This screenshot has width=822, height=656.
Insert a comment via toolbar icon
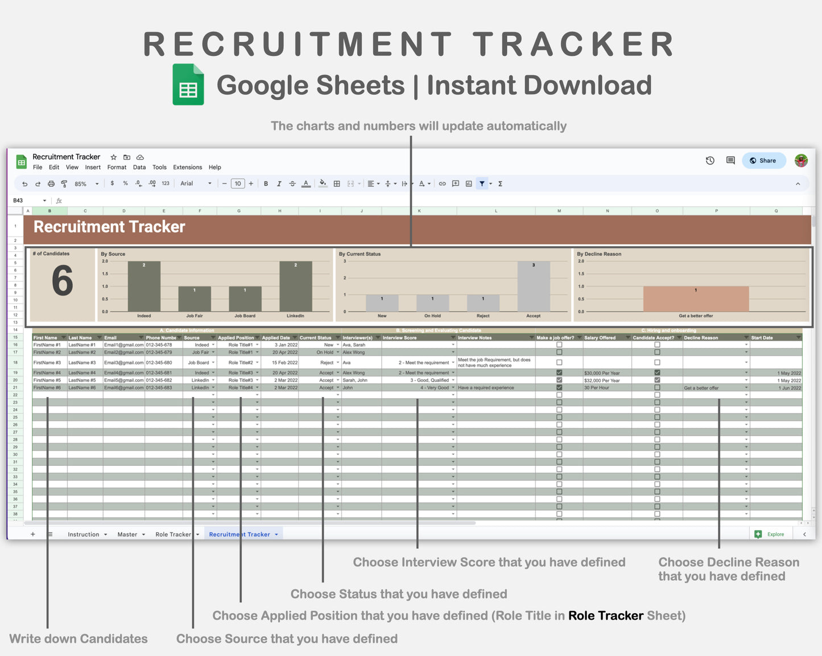(455, 183)
